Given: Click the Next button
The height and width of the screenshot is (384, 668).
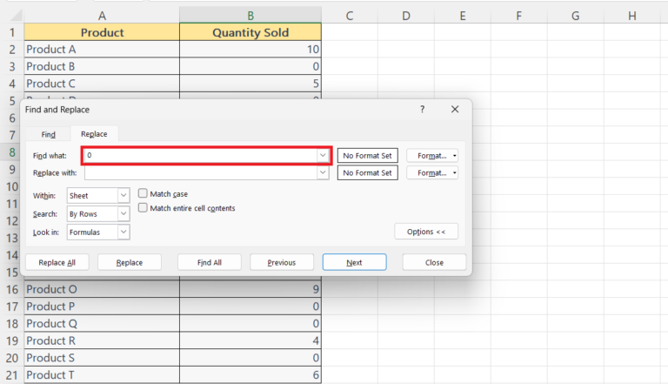Looking at the screenshot, I should pyautogui.click(x=354, y=262).
